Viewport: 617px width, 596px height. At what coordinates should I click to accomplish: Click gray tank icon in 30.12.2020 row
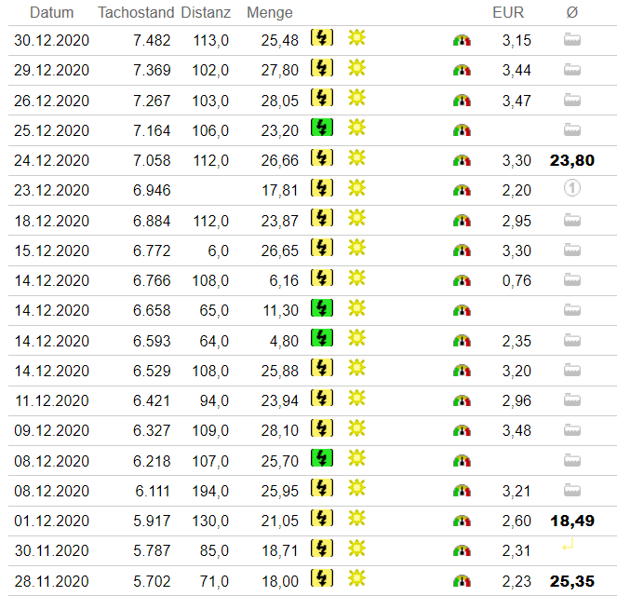pyautogui.click(x=572, y=39)
